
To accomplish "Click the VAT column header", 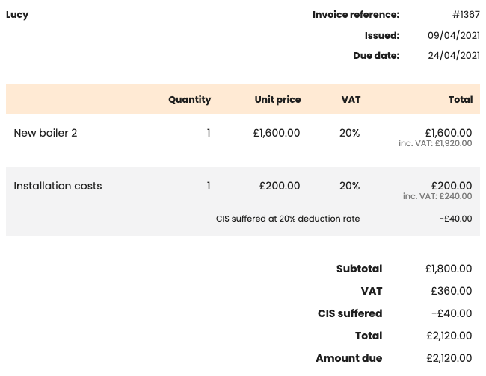I will pos(351,99).
